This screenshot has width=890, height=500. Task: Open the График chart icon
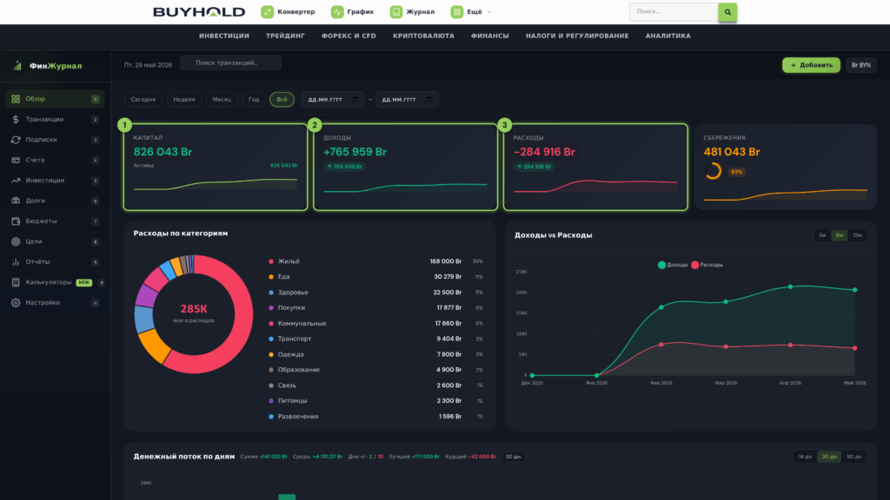(337, 12)
